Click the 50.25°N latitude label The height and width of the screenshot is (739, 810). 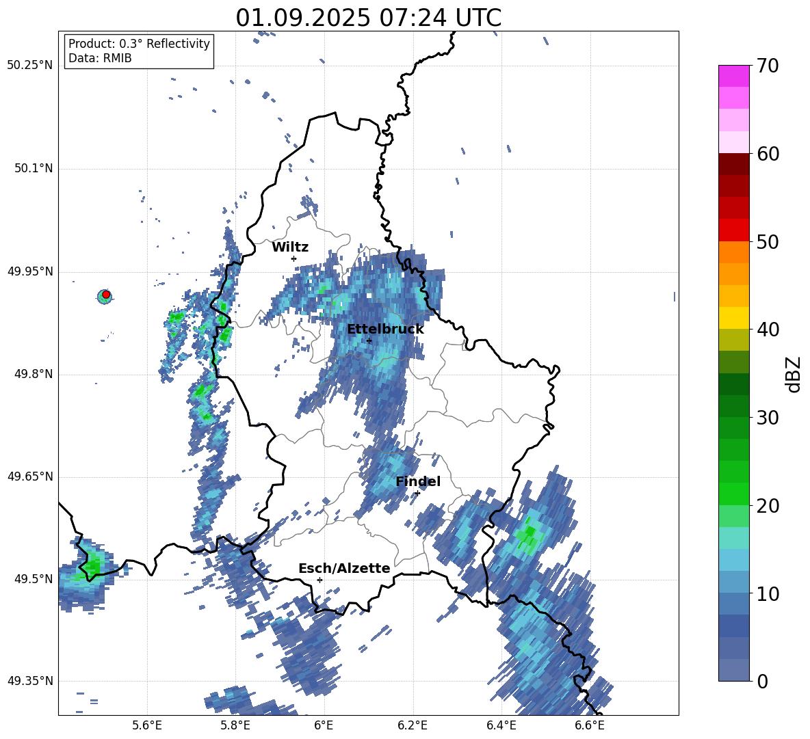[30, 66]
